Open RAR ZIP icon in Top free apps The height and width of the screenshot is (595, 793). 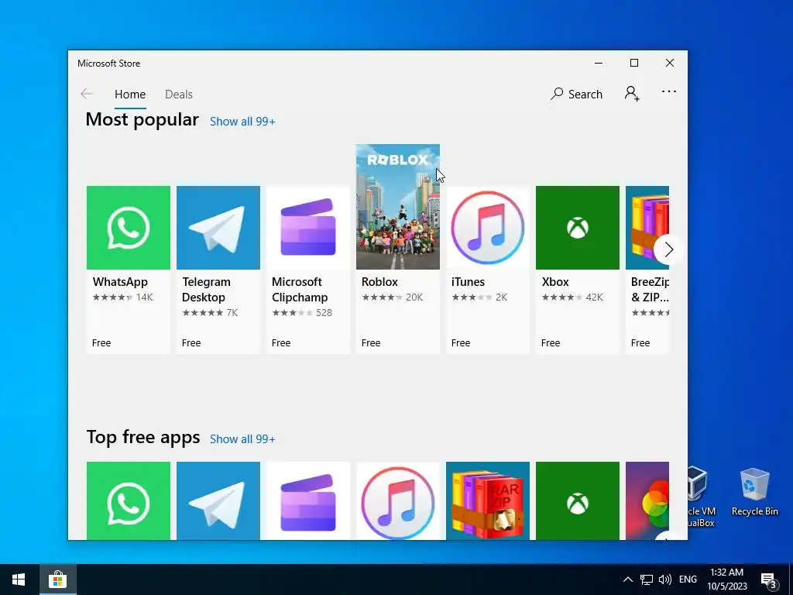pyautogui.click(x=488, y=501)
